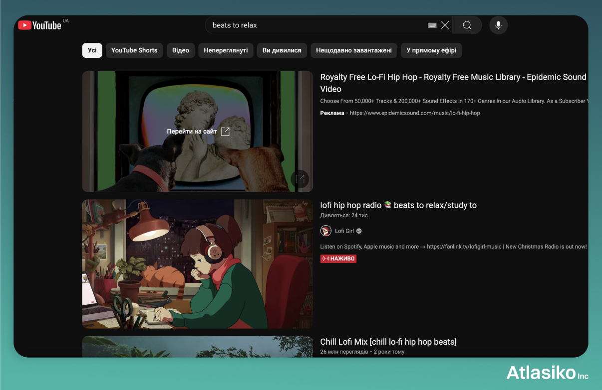
Task: Click the red 'НАЖИВО' live badge
Action: click(x=338, y=259)
